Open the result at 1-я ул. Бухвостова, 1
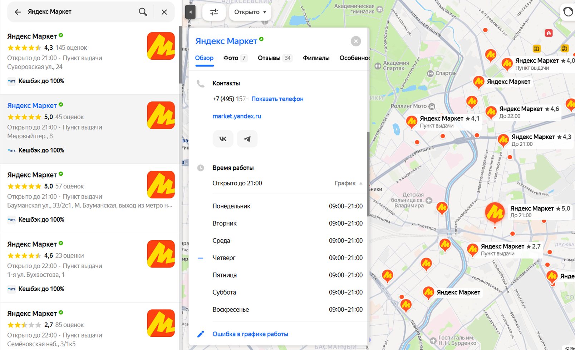 pos(89,267)
